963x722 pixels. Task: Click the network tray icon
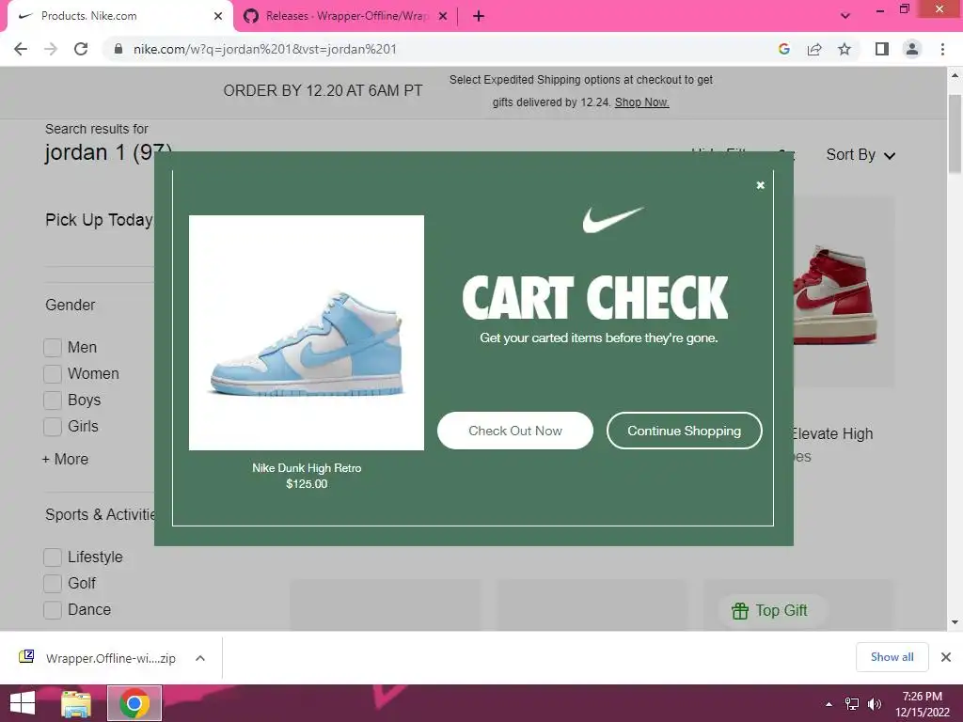click(x=852, y=704)
